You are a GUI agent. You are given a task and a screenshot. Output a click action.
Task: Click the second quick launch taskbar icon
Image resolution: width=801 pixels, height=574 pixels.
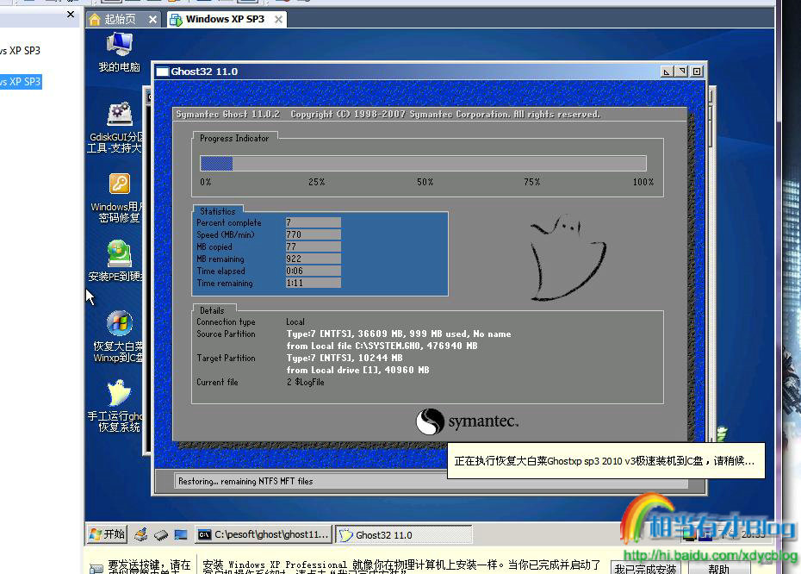coord(161,534)
